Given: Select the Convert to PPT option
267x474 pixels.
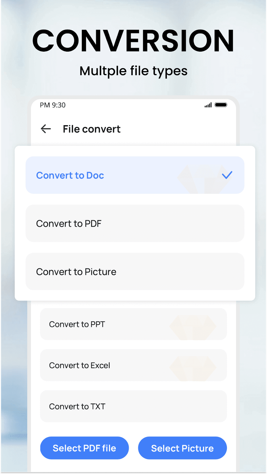Looking at the screenshot, I should [77, 324].
